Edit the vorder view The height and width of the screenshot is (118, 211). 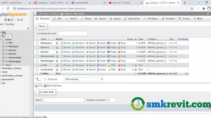coord(112,65)
